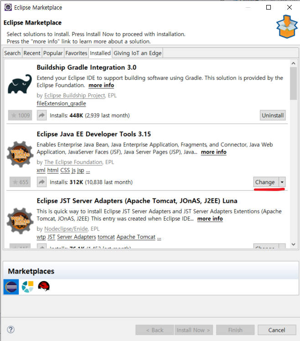Favorite Java EE Developer Tools with the 655 star button

[x=20, y=182]
